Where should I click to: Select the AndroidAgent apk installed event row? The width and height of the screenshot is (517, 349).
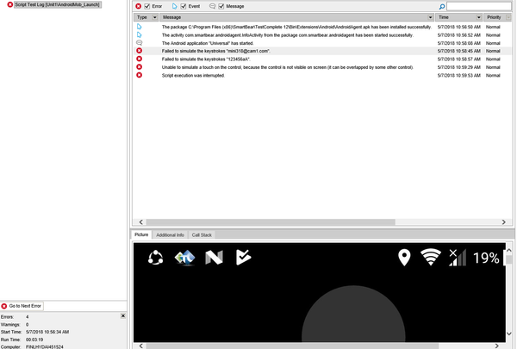[323, 27]
